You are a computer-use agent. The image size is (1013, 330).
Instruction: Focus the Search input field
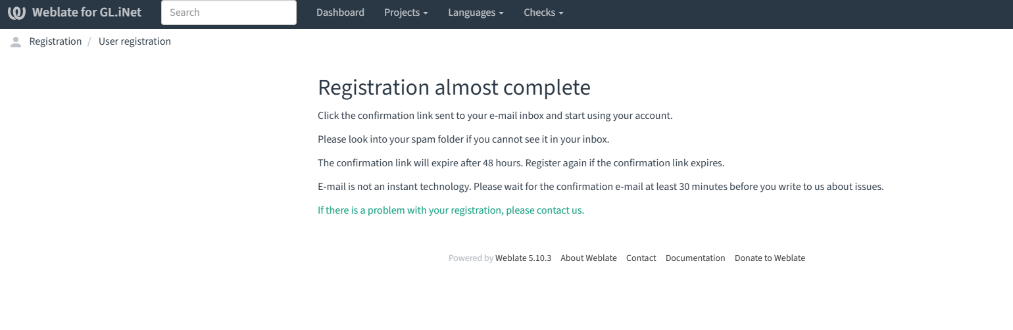pyautogui.click(x=228, y=12)
